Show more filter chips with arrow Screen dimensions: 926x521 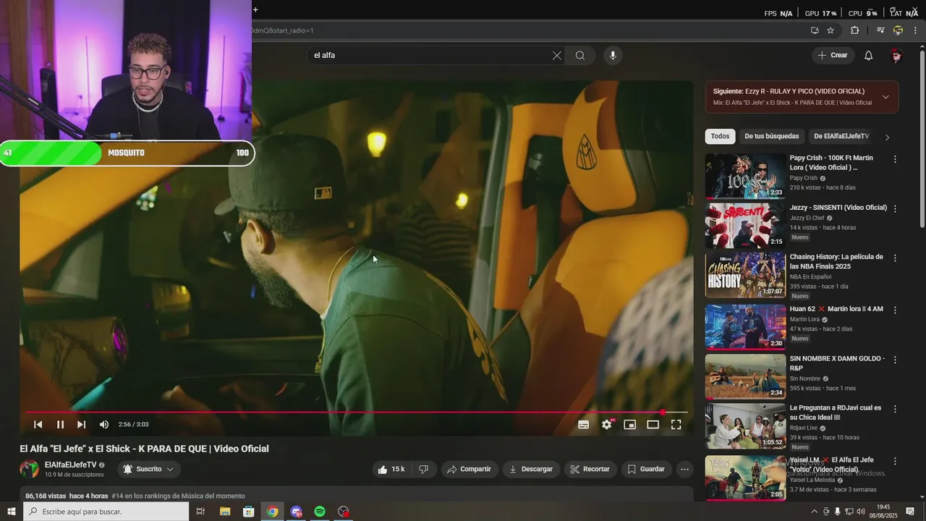click(x=887, y=137)
